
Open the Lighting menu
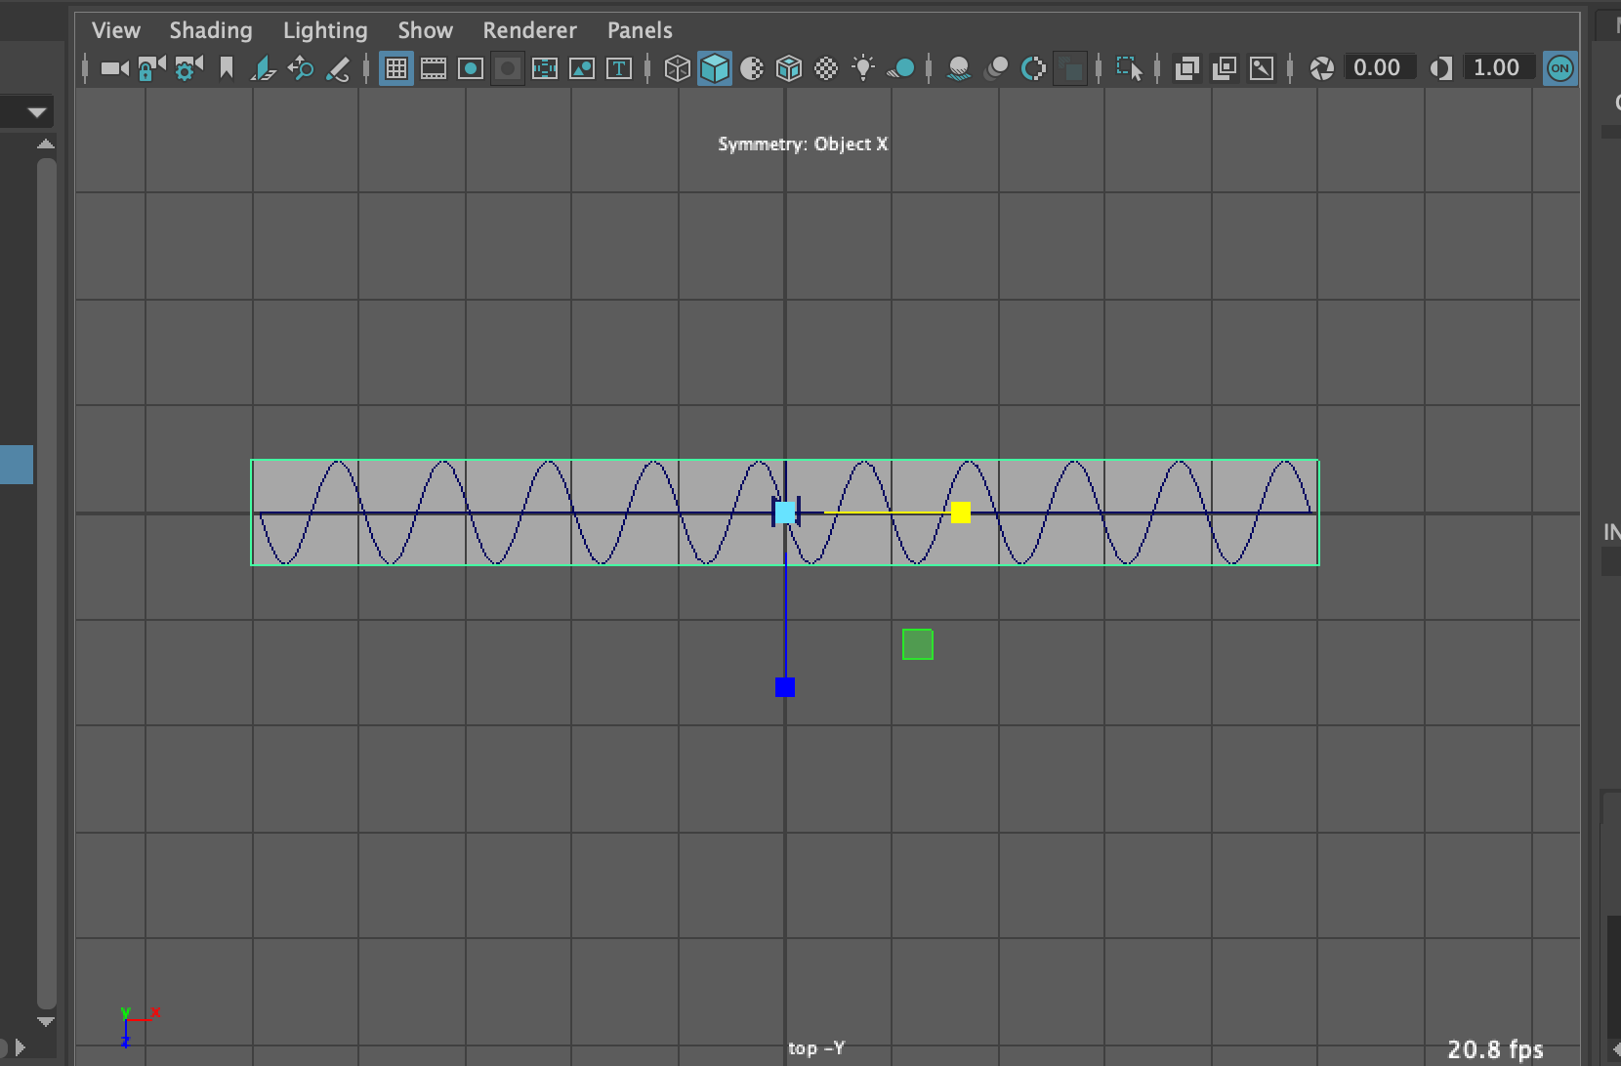[x=325, y=30]
